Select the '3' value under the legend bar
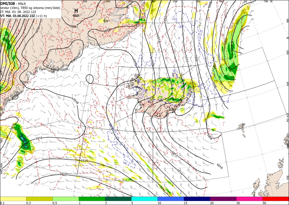 [106, 203]
